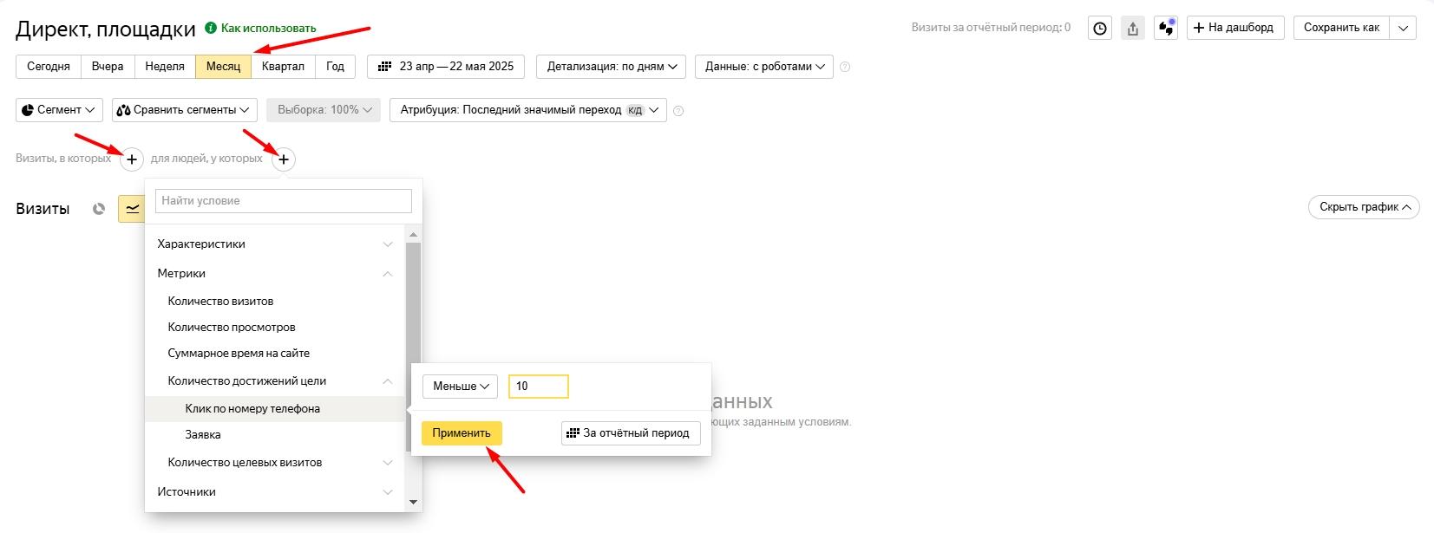Select the line chart view icon
The image size is (1434, 533).
point(132,209)
